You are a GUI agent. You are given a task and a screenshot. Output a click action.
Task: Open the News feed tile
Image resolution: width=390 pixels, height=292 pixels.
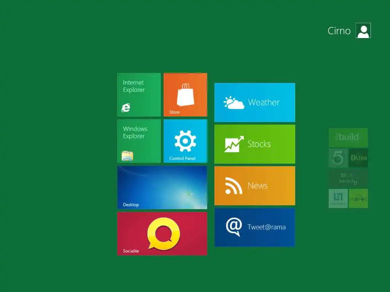(x=255, y=186)
